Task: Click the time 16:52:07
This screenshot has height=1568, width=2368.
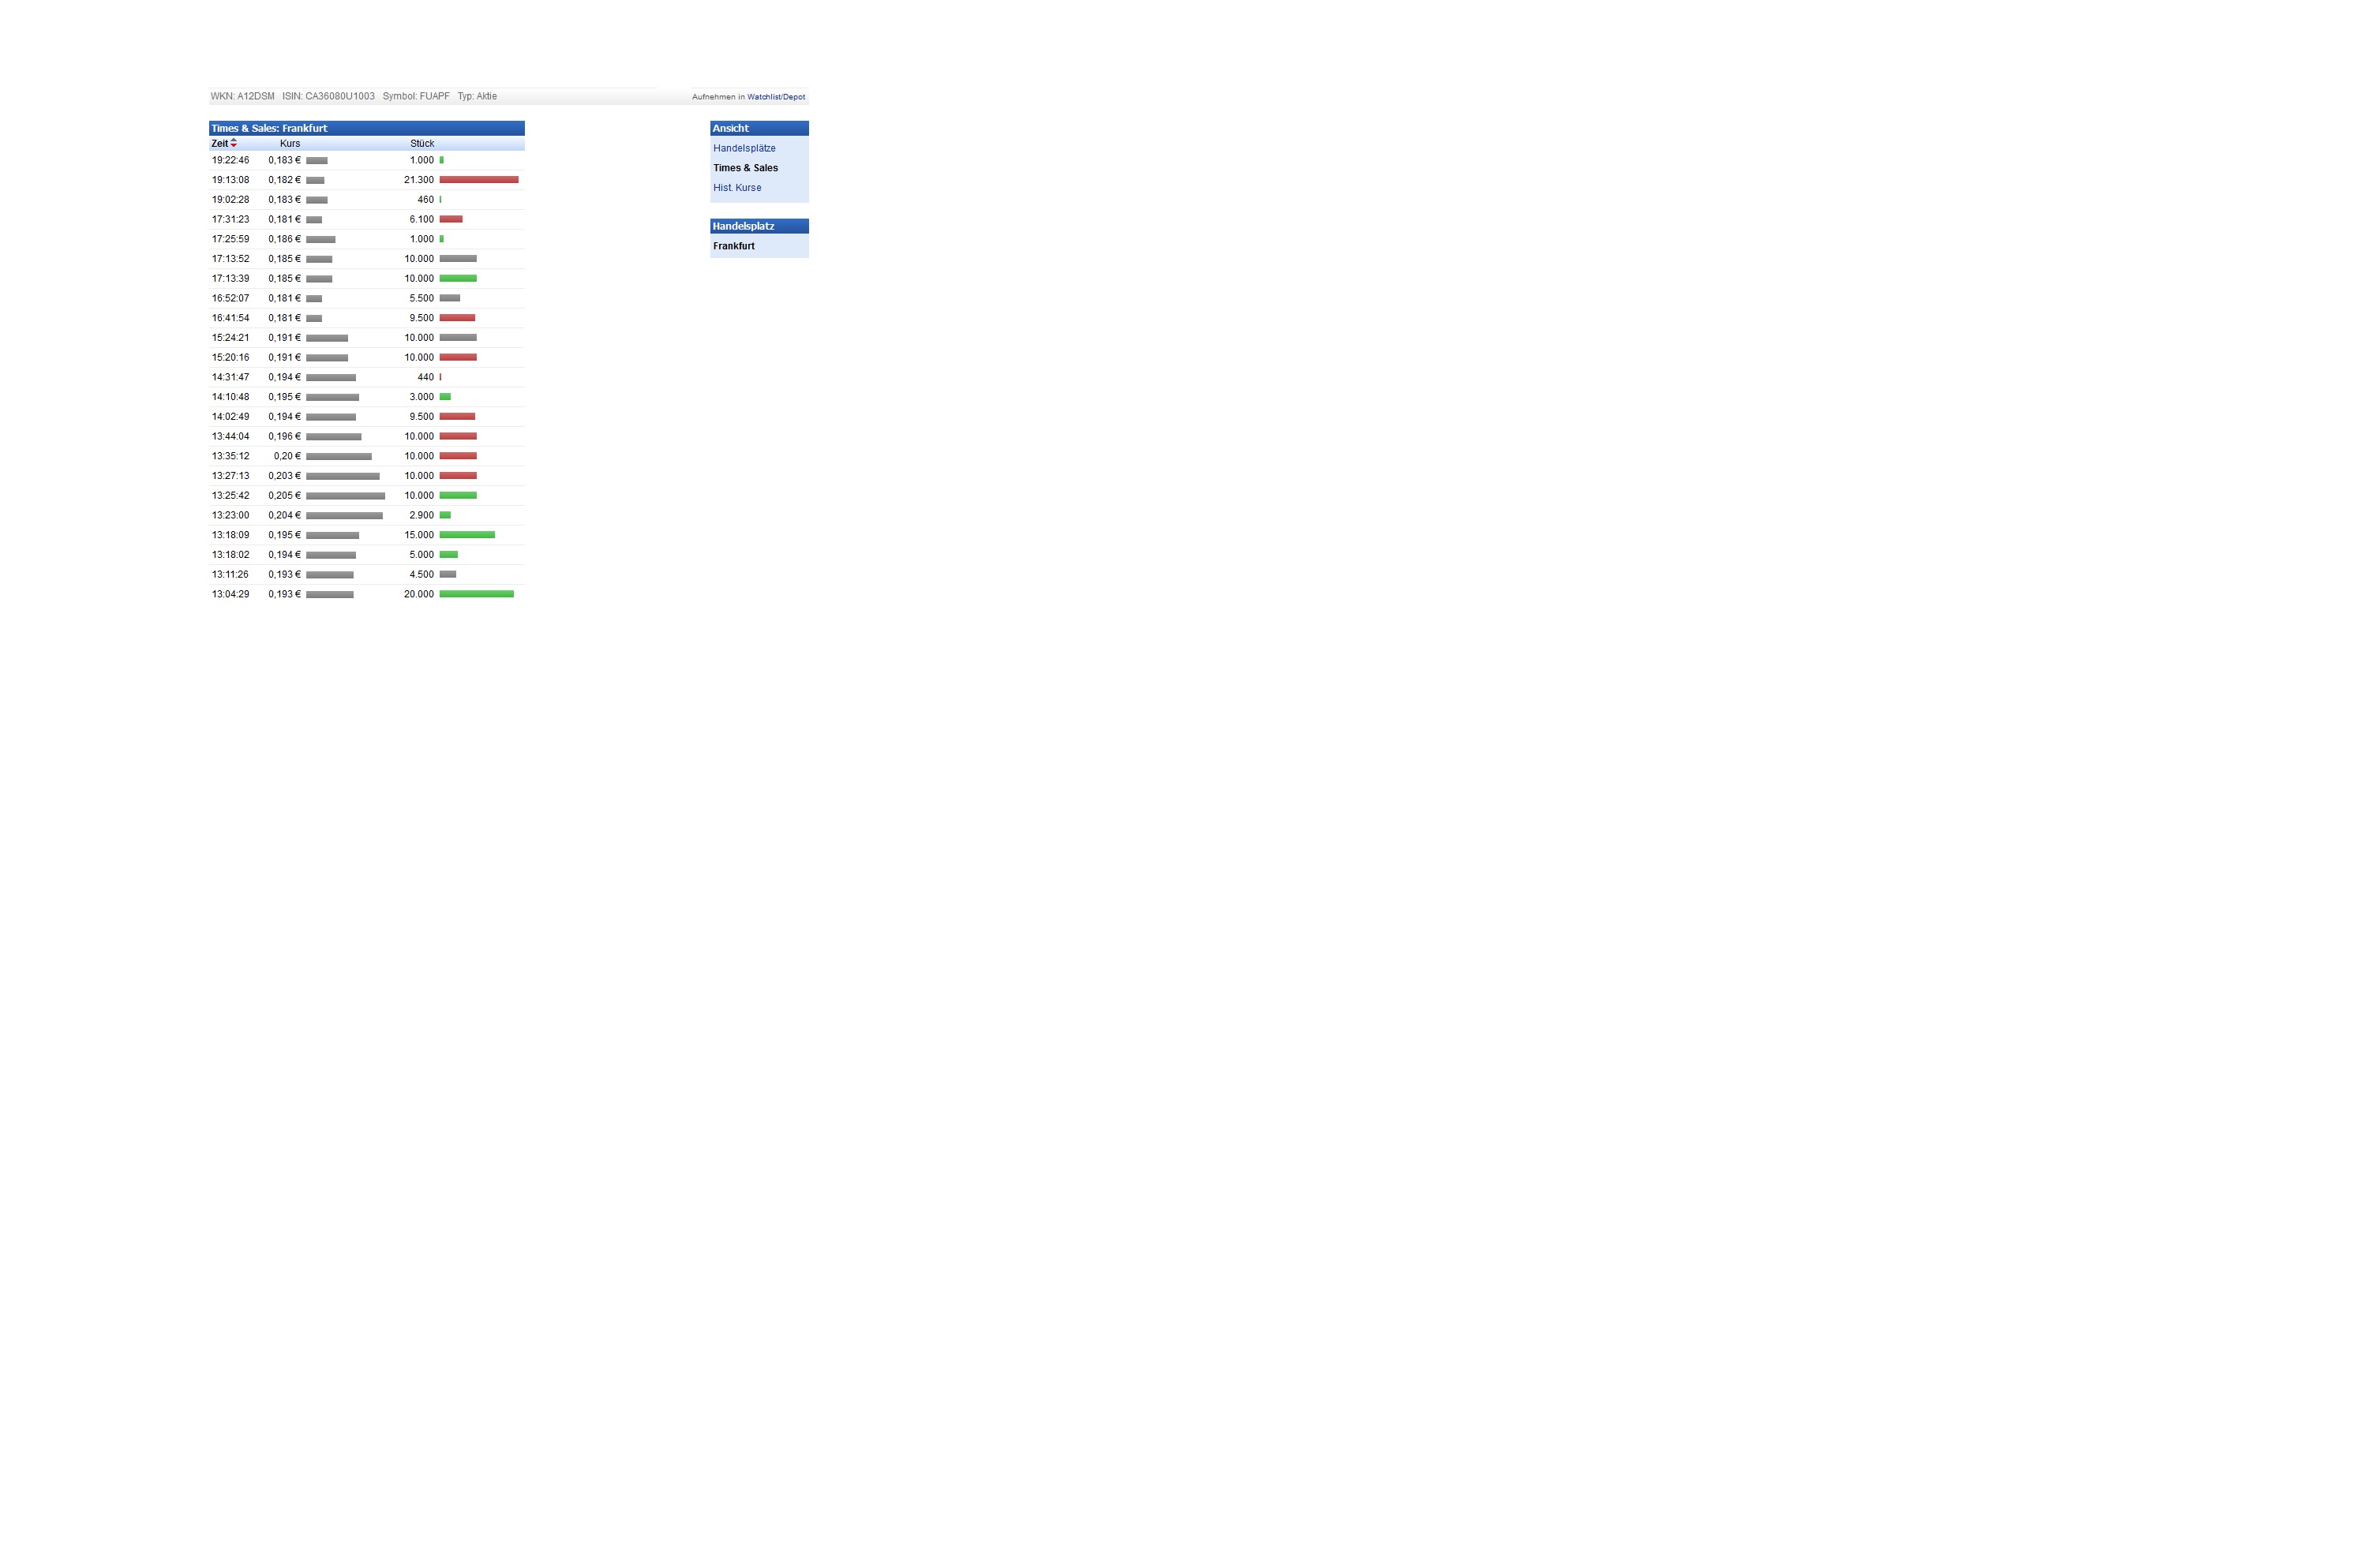Action: coord(230,298)
